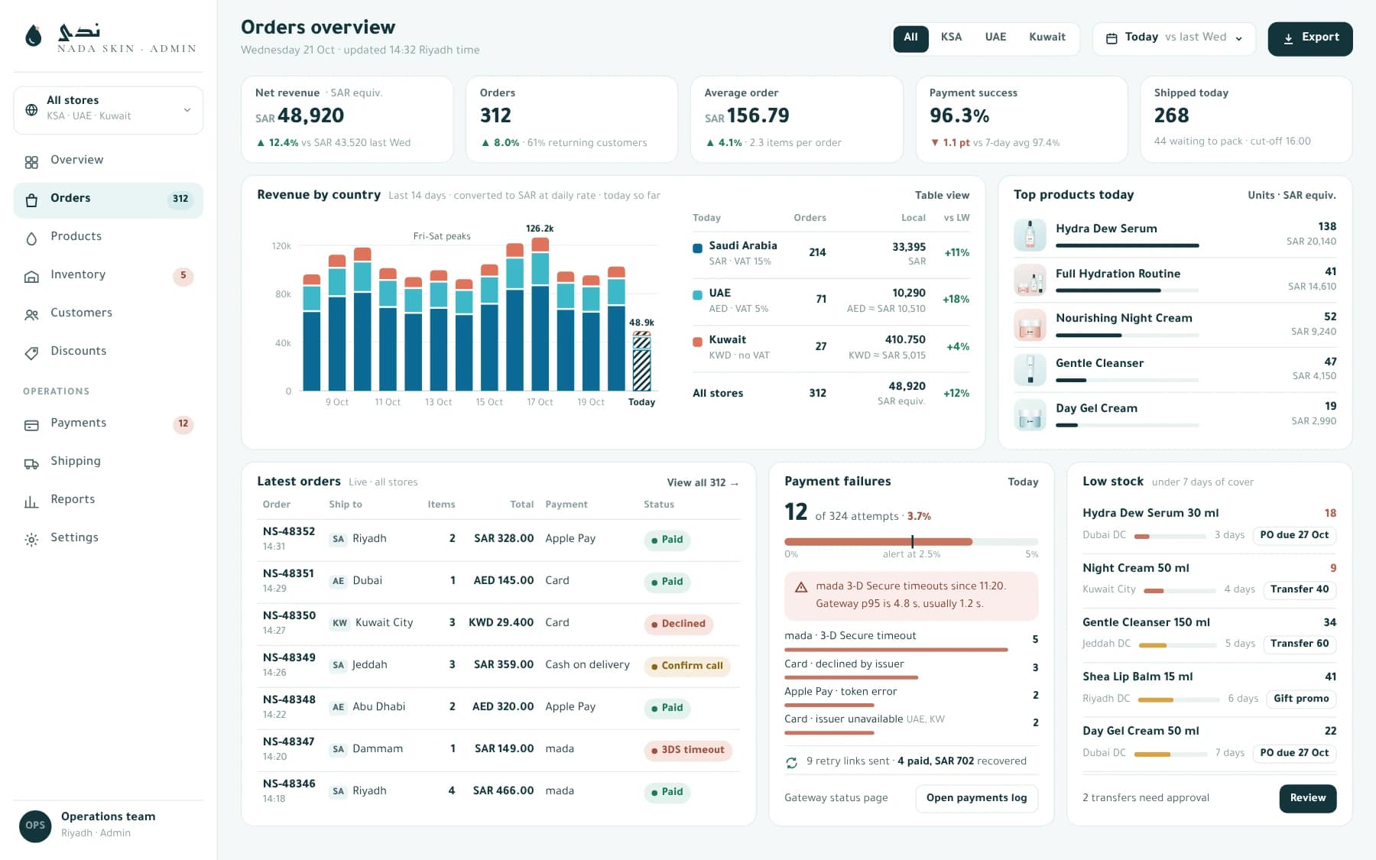Click the Review transfers button

point(1307,799)
